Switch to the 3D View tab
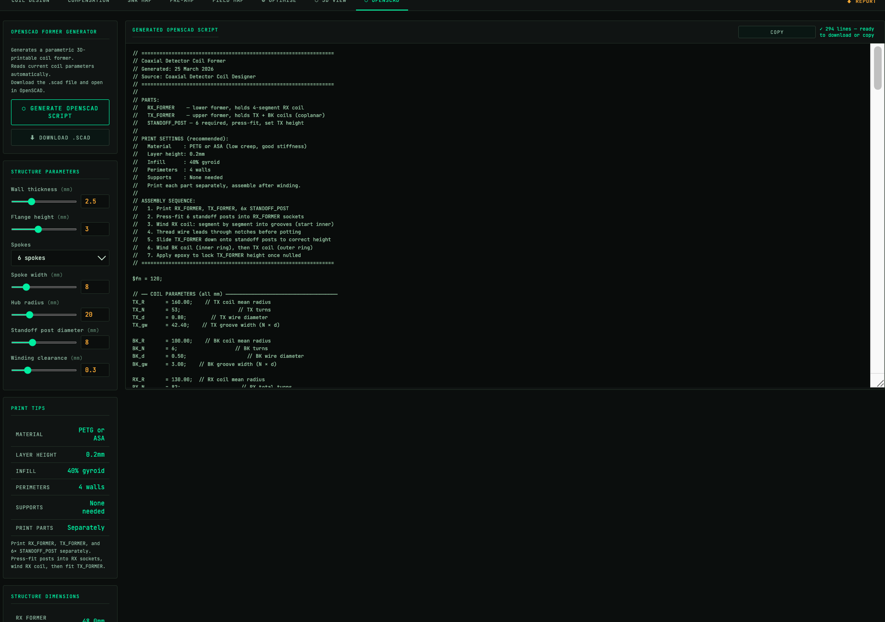This screenshot has height=622, width=885. [x=330, y=2]
